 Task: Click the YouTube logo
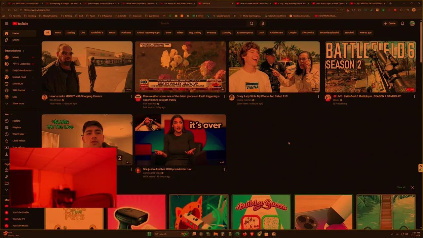[20, 23]
